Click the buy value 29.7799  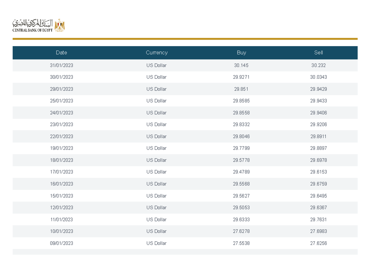tap(241, 148)
